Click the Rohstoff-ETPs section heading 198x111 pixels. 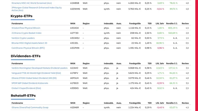click(23, 95)
